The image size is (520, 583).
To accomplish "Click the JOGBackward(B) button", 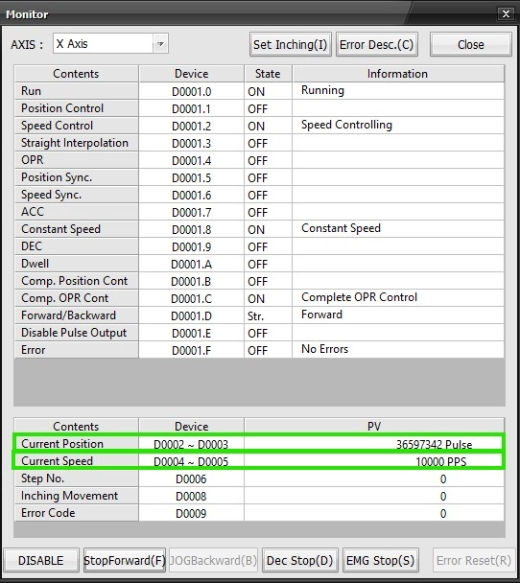I will click(x=213, y=560).
